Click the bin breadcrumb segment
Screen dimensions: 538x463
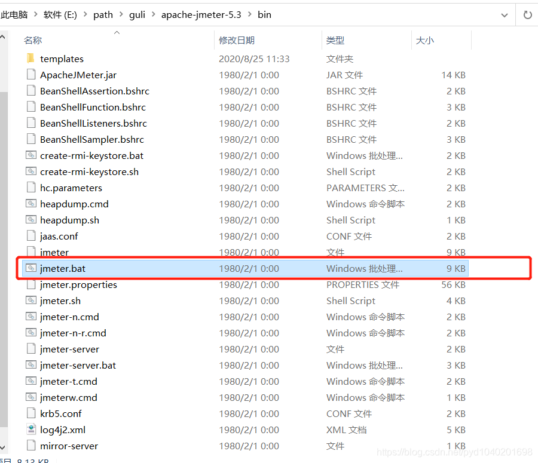click(264, 15)
